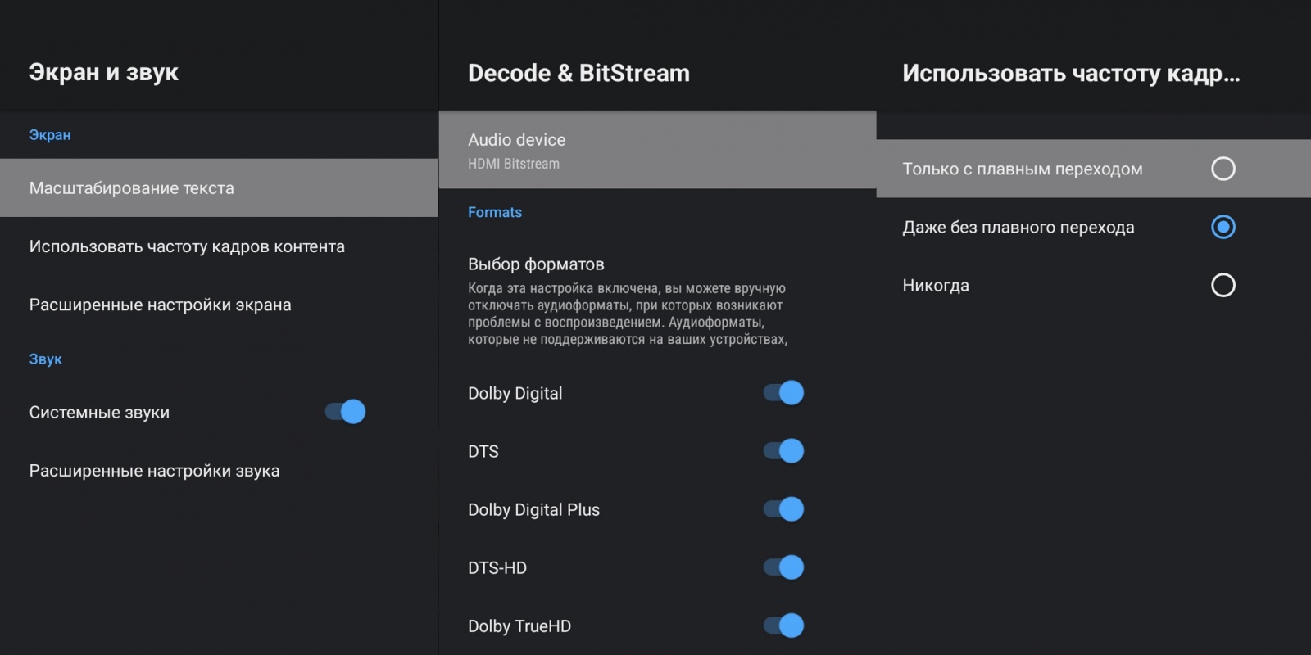Open Расширенные настройки звука
The image size is (1311, 655).
click(x=155, y=471)
